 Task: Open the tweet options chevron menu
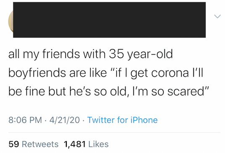(x=217, y=16)
